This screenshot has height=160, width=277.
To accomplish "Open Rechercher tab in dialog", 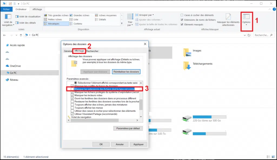I will pos(92,51).
